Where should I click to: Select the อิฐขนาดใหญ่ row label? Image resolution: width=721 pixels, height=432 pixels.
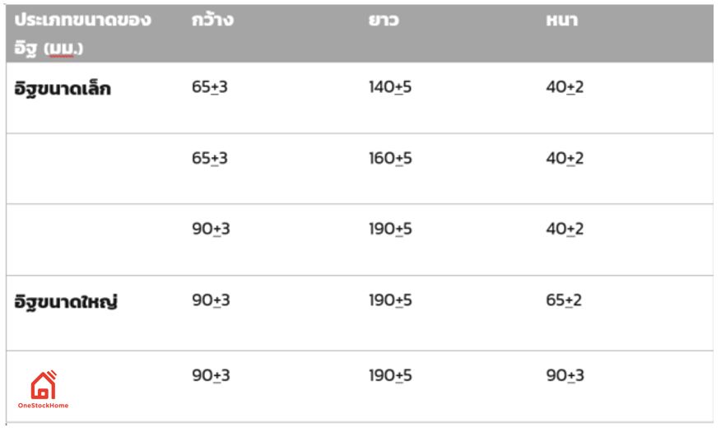click(67, 301)
